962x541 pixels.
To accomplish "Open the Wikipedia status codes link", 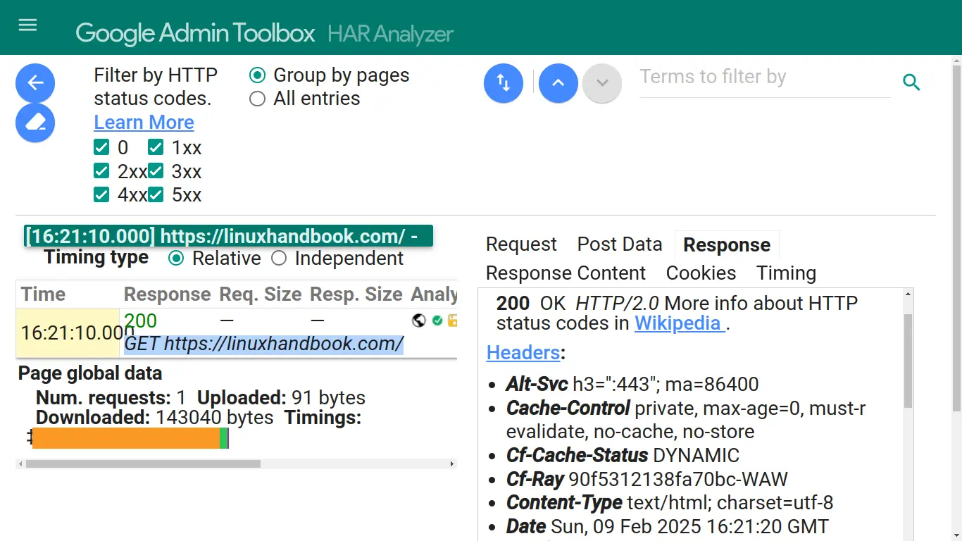I will click(x=680, y=323).
